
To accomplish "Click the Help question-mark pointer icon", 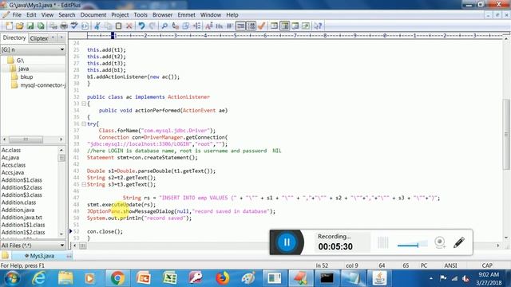I will (318, 26).
